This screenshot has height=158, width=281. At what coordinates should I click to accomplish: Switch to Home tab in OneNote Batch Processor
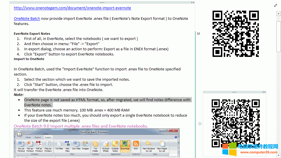(28, 137)
